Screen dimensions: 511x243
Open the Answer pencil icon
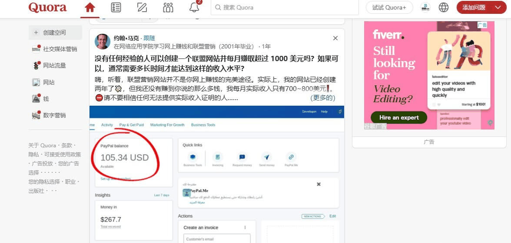click(x=142, y=7)
